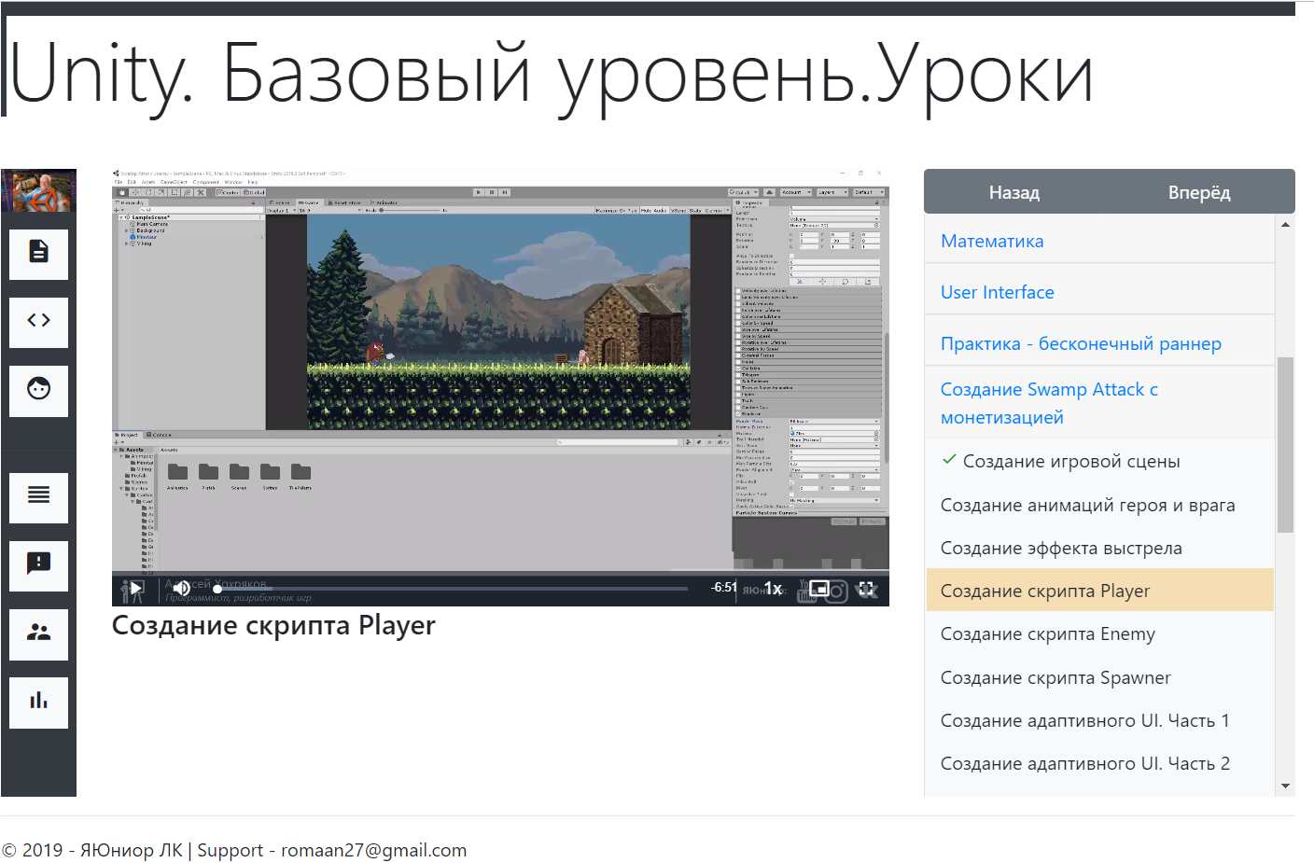1314x863 pixels.
Task: Open the bar chart statistics icon
Action: pos(38,702)
